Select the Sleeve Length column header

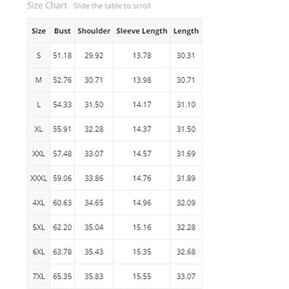coord(142,31)
